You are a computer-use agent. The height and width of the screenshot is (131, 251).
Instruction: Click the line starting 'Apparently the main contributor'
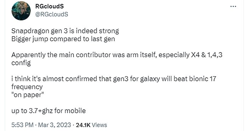coord(117,55)
